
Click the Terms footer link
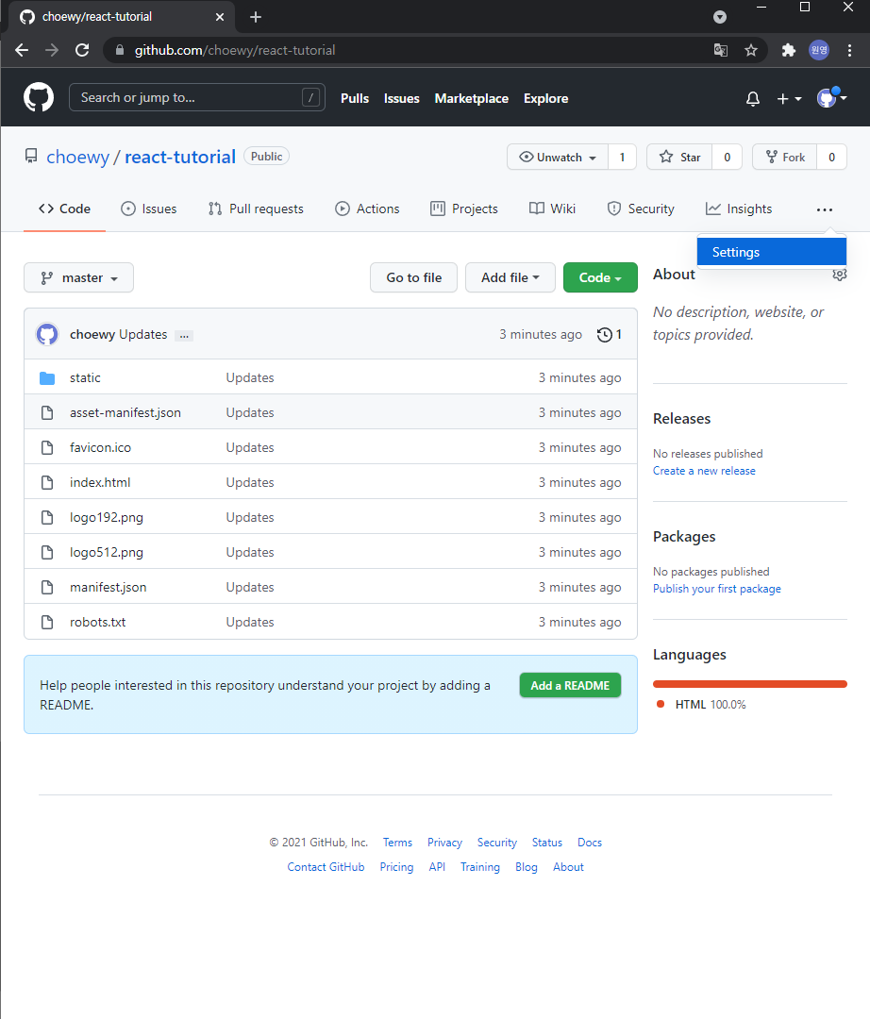click(x=397, y=843)
